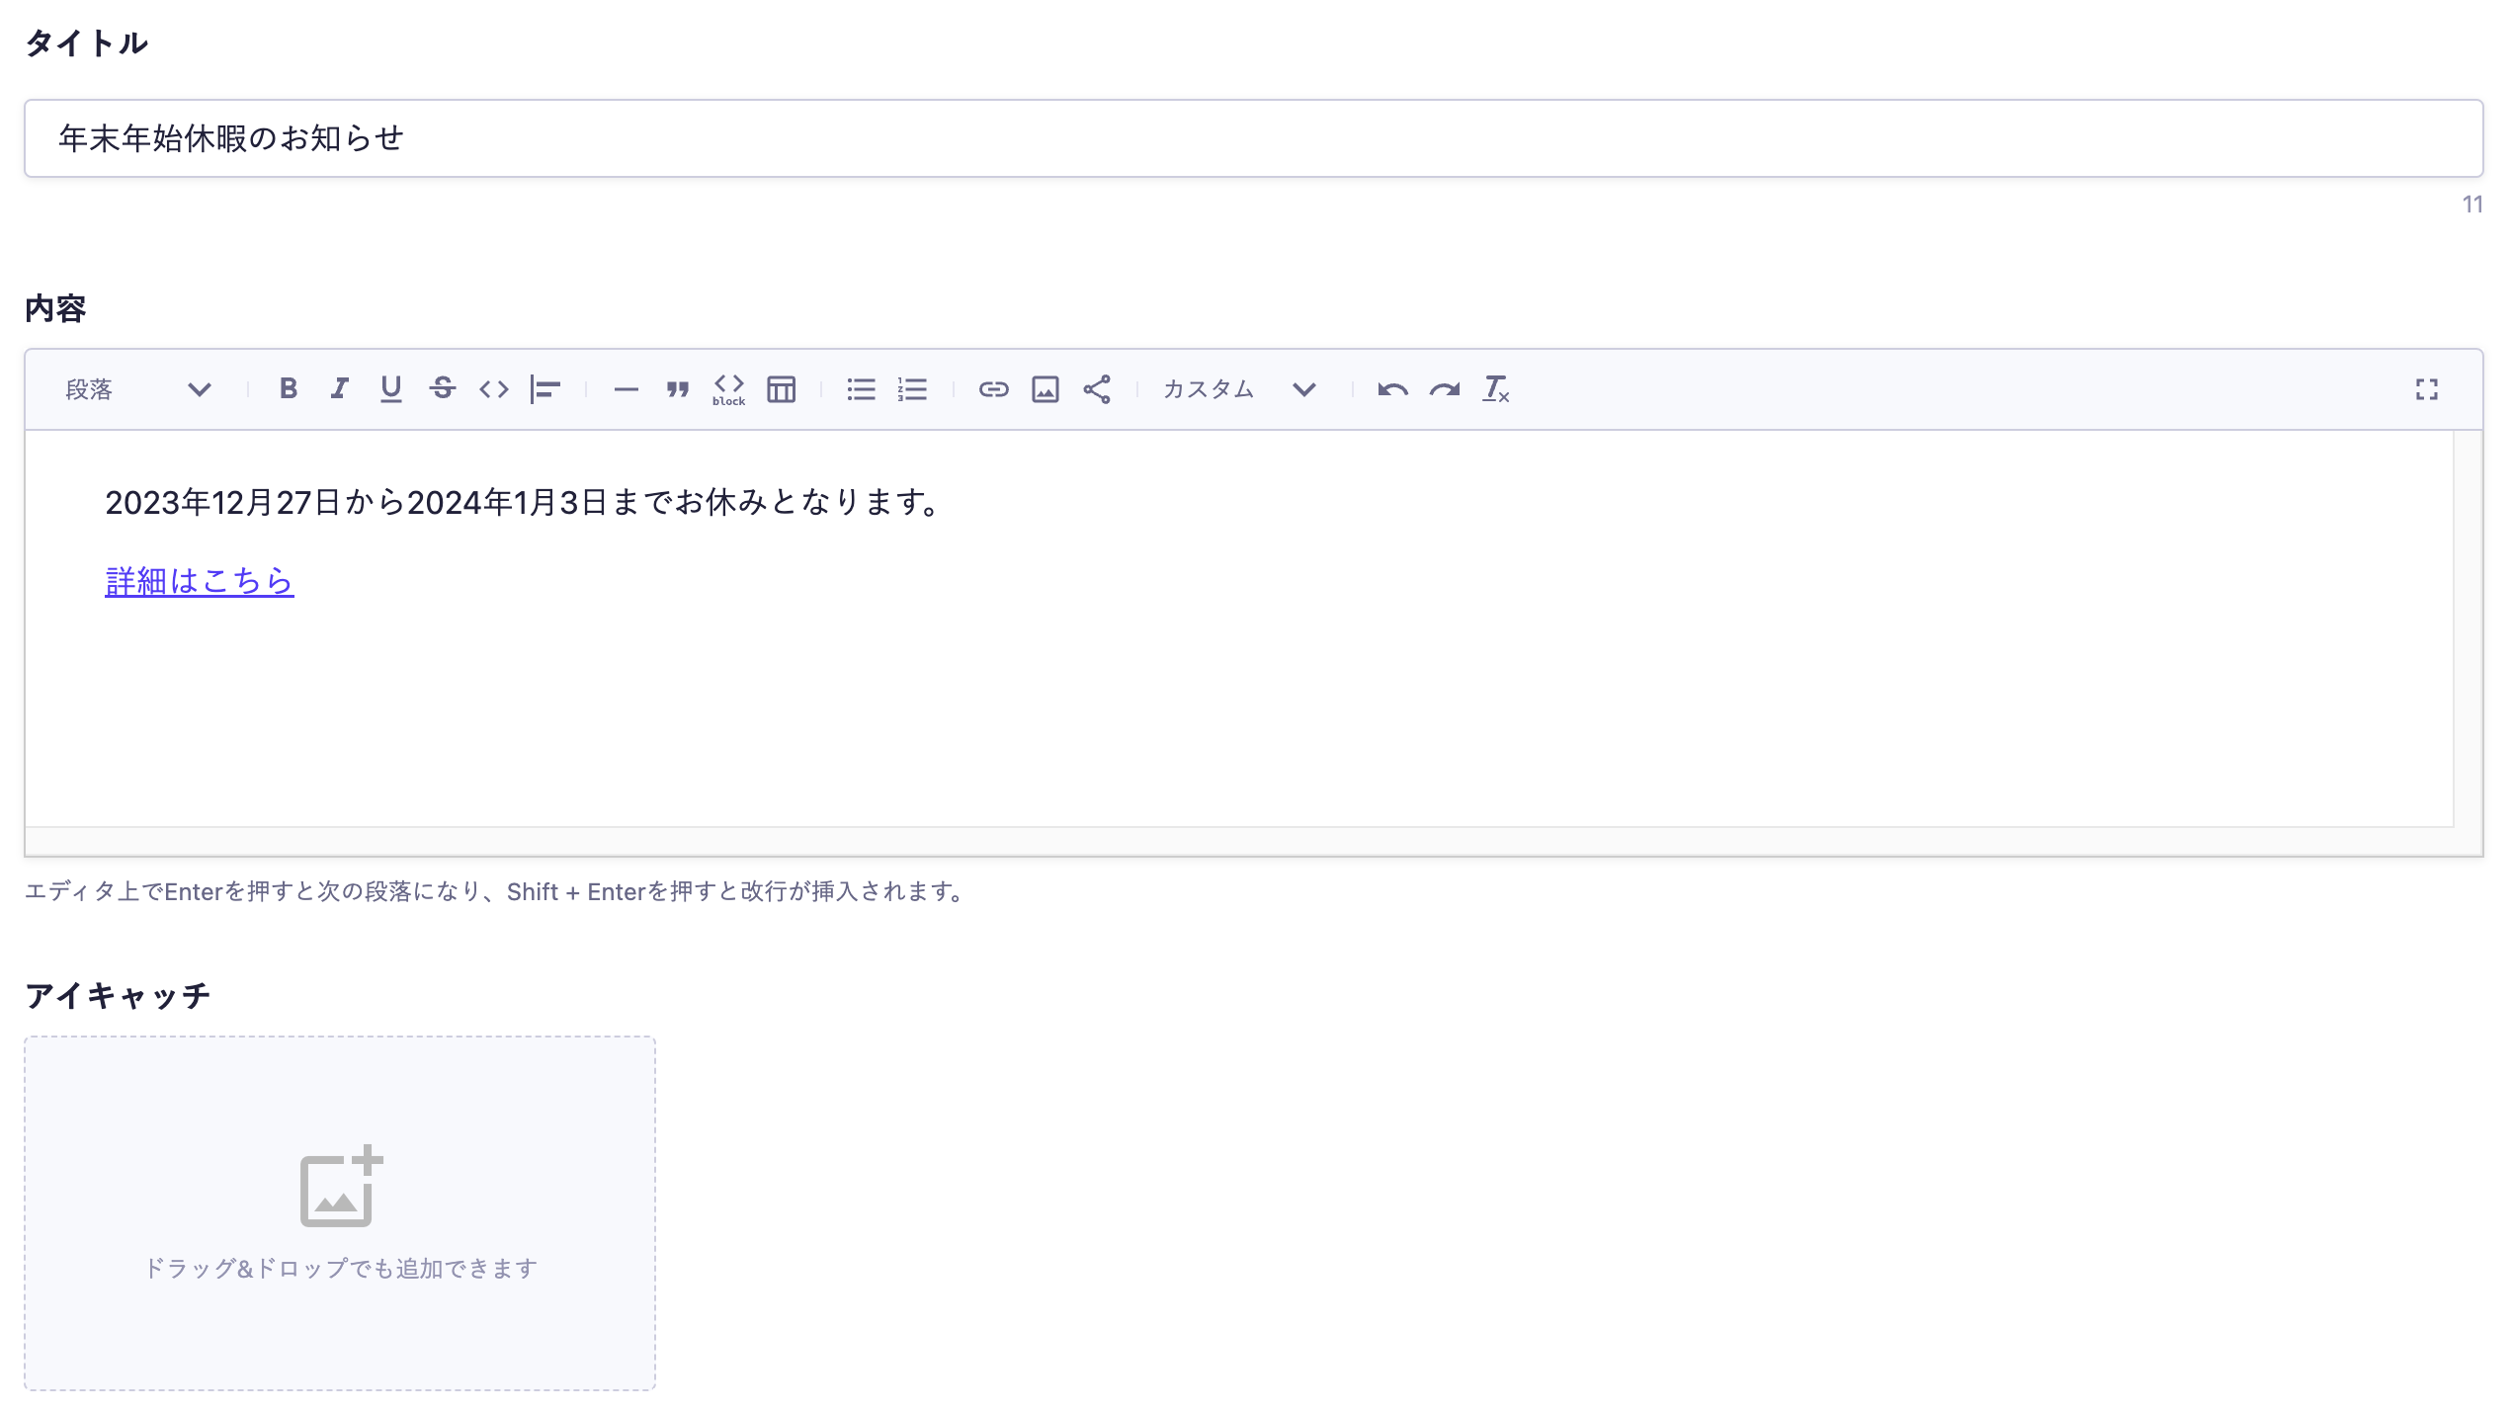Click the eyecatch image upload area
Viewport: 2510px width, 1413px height.
click(x=340, y=1213)
